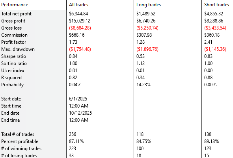Select All trades percent profitable 87.11%

click(76, 141)
